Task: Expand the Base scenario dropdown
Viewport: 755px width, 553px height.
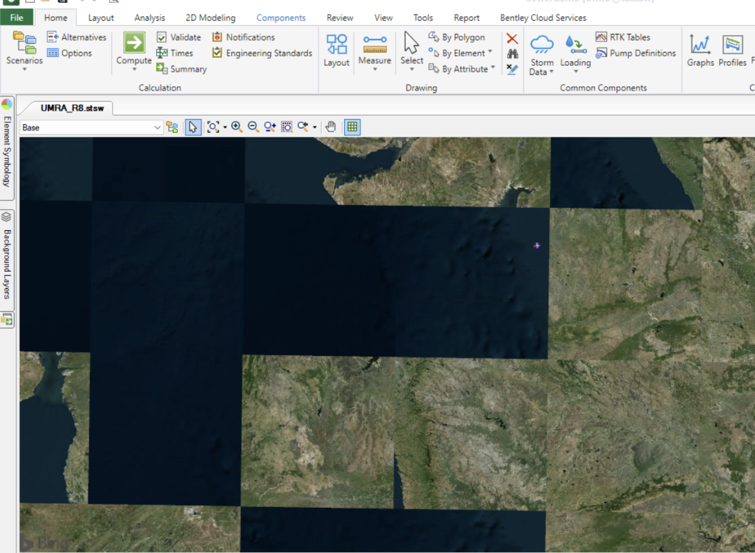Action: click(157, 127)
